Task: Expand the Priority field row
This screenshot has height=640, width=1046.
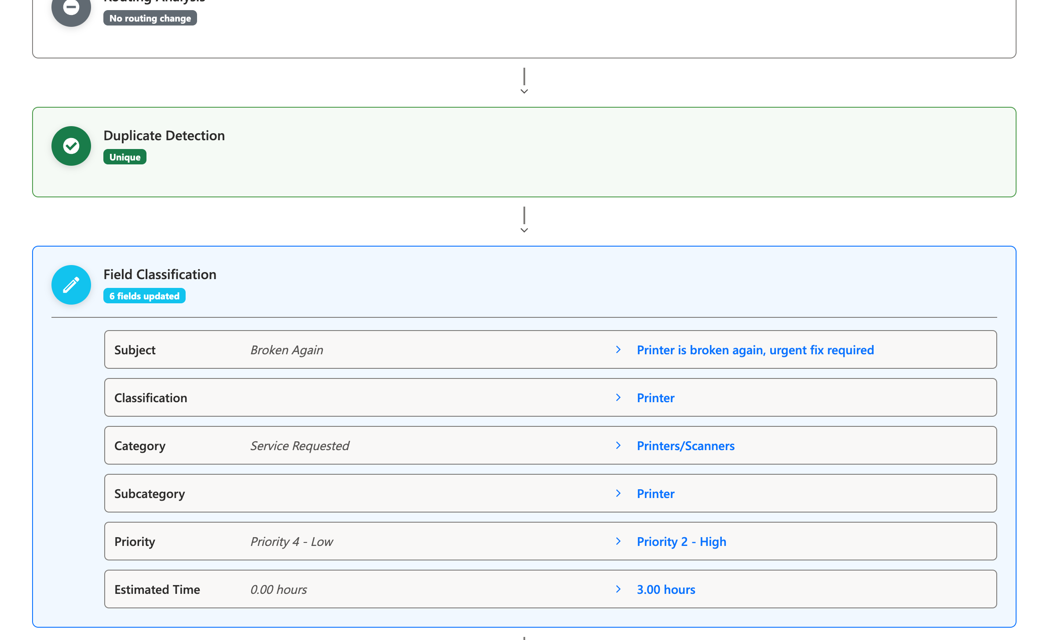Action: pyautogui.click(x=618, y=541)
